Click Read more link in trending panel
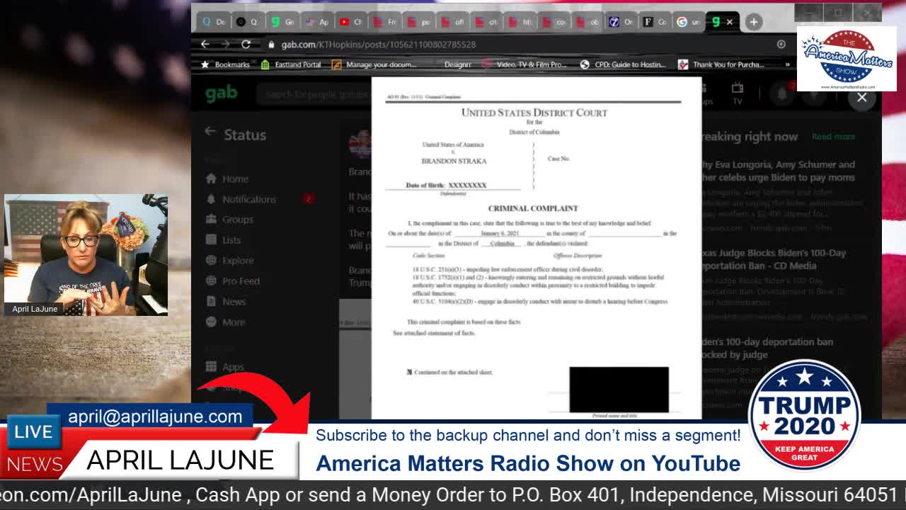Viewport: 906px width, 510px height. click(x=833, y=137)
